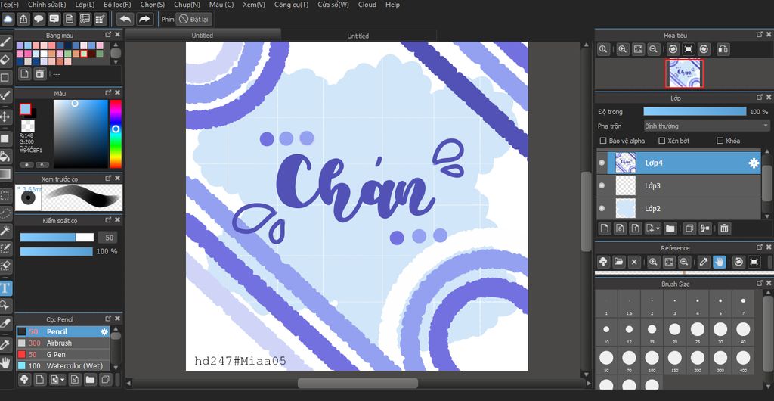Open Pha trộn blend mode dropdown
The height and width of the screenshot is (401, 774).
(x=707, y=126)
